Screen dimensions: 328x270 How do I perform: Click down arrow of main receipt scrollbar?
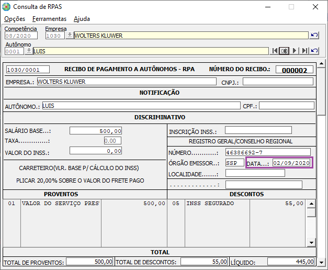pyautogui.click(x=321, y=262)
